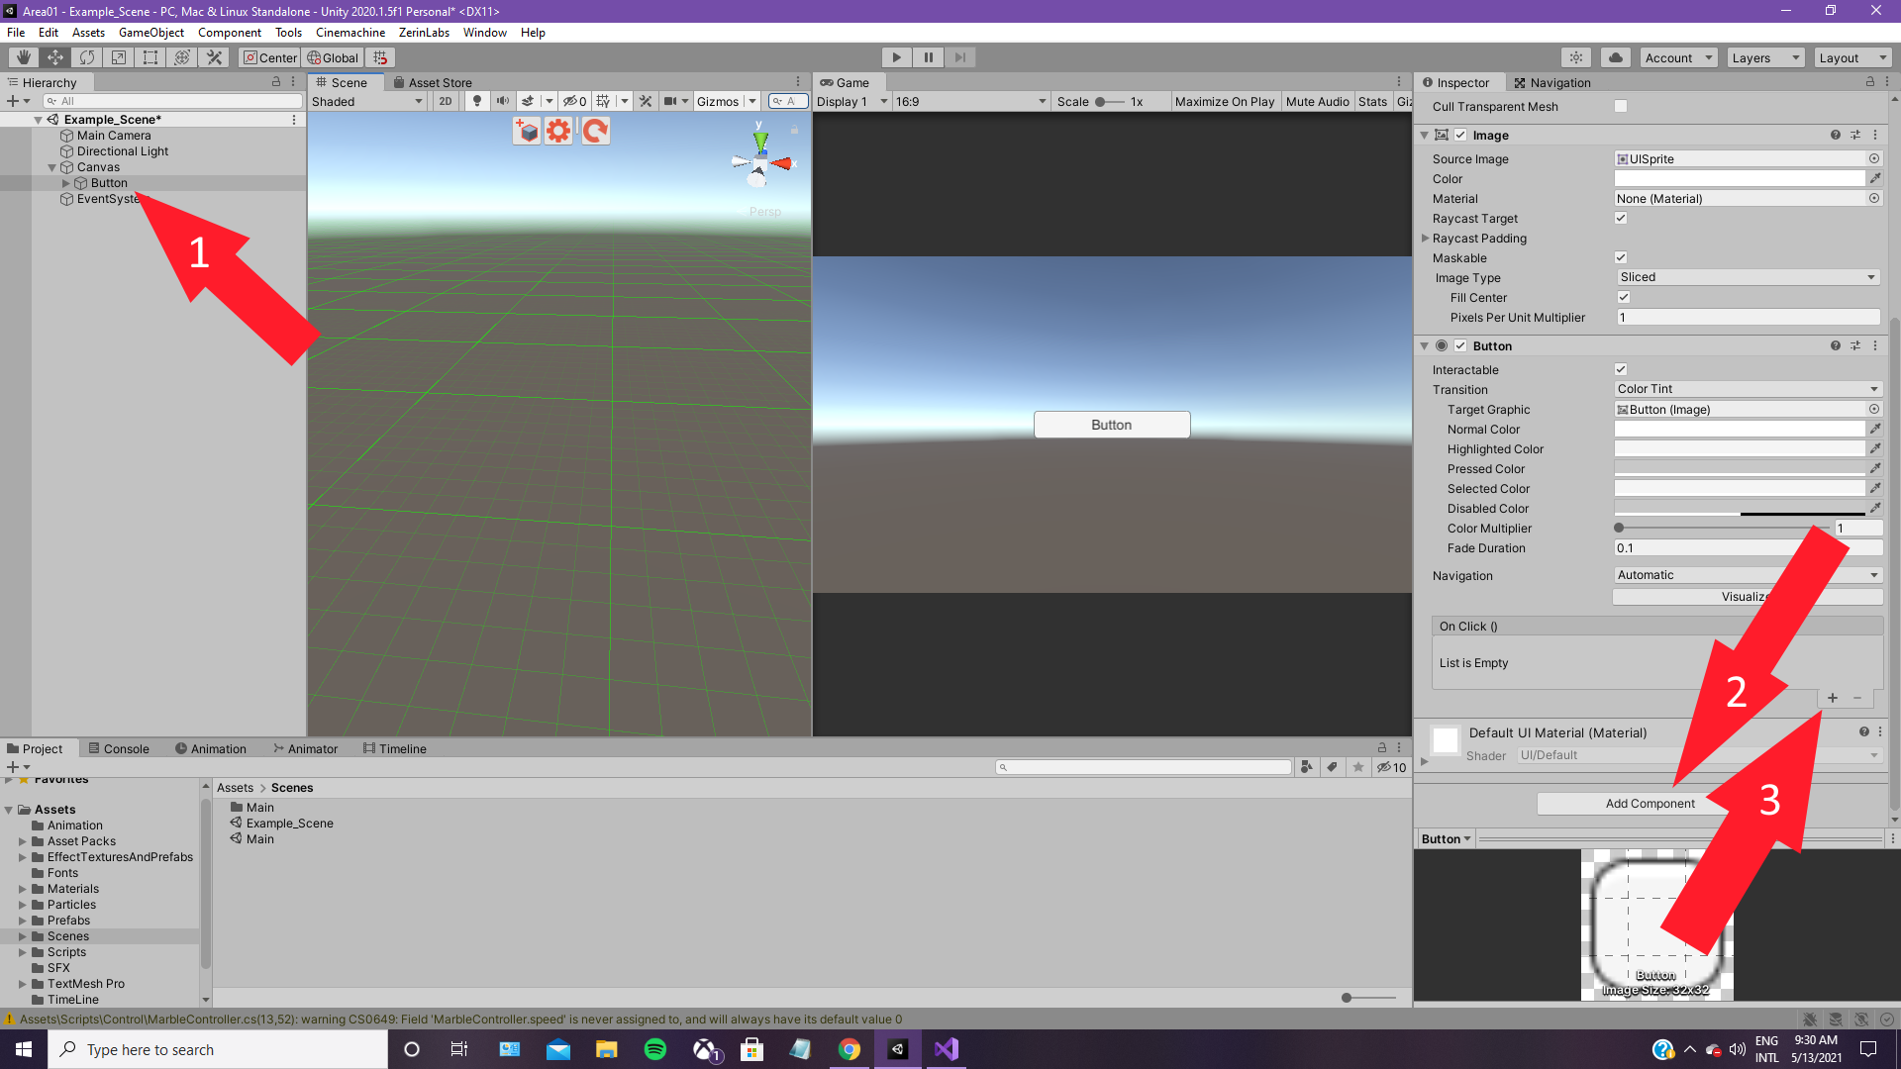This screenshot has width=1901, height=1069.
Task: Open Cloud services icon
Action: [x=1616, y=57]
